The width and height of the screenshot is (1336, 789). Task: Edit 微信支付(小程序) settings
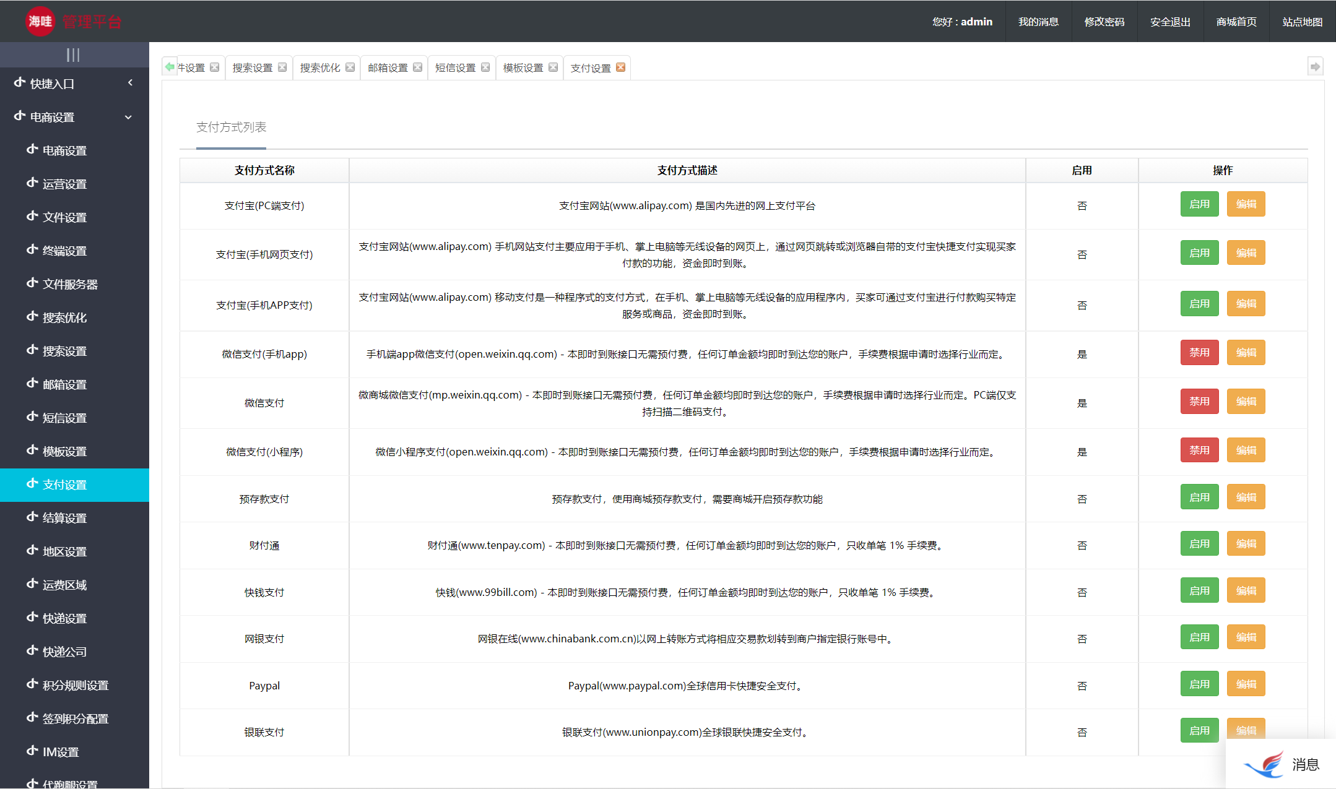(x=1246, y=451)
